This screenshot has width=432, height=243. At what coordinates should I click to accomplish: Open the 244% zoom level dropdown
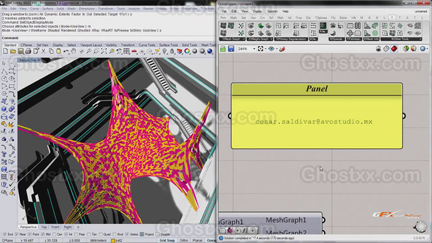254,49
